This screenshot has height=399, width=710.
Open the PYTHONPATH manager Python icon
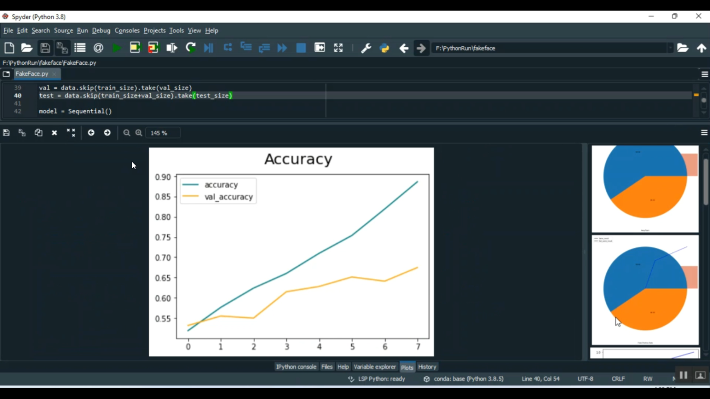pyautogui.click(x=384, y=48)
